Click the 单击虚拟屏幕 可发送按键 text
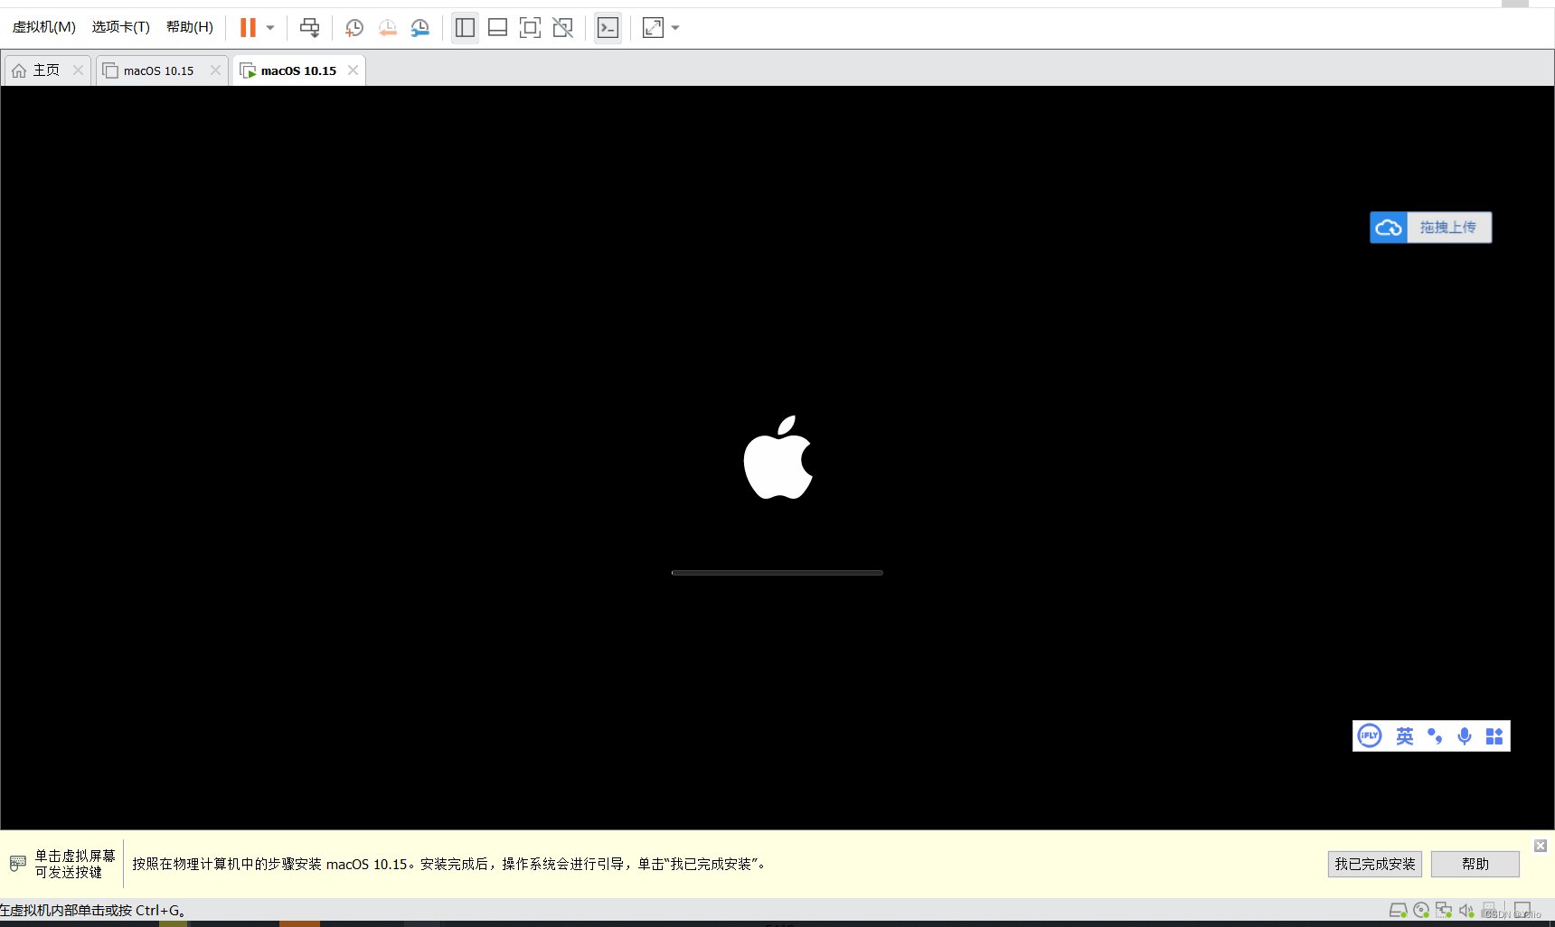The height and width of the screenshot is (927, 1555). click(75, 864)
